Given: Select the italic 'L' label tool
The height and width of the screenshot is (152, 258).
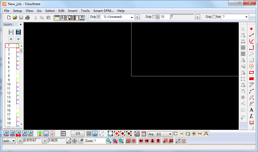Looking at the screenshot, I should click(x=251, y=116).
